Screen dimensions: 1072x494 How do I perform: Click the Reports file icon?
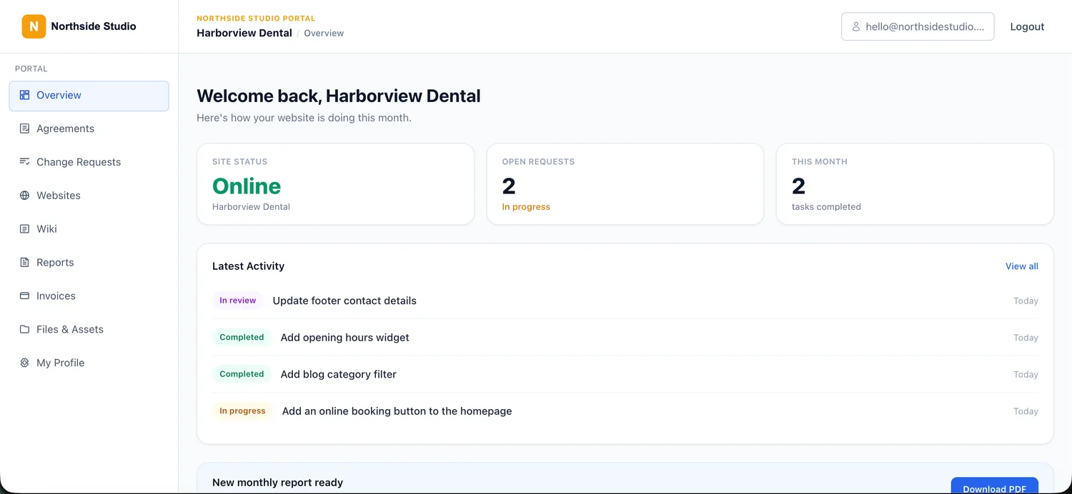(24, 263)
